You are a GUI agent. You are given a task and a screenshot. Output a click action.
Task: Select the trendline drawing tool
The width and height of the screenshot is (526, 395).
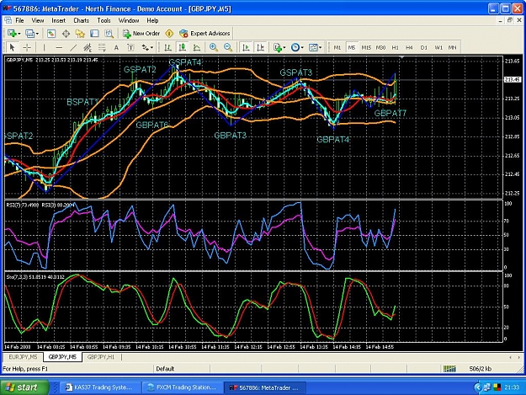tap(73, 48)
